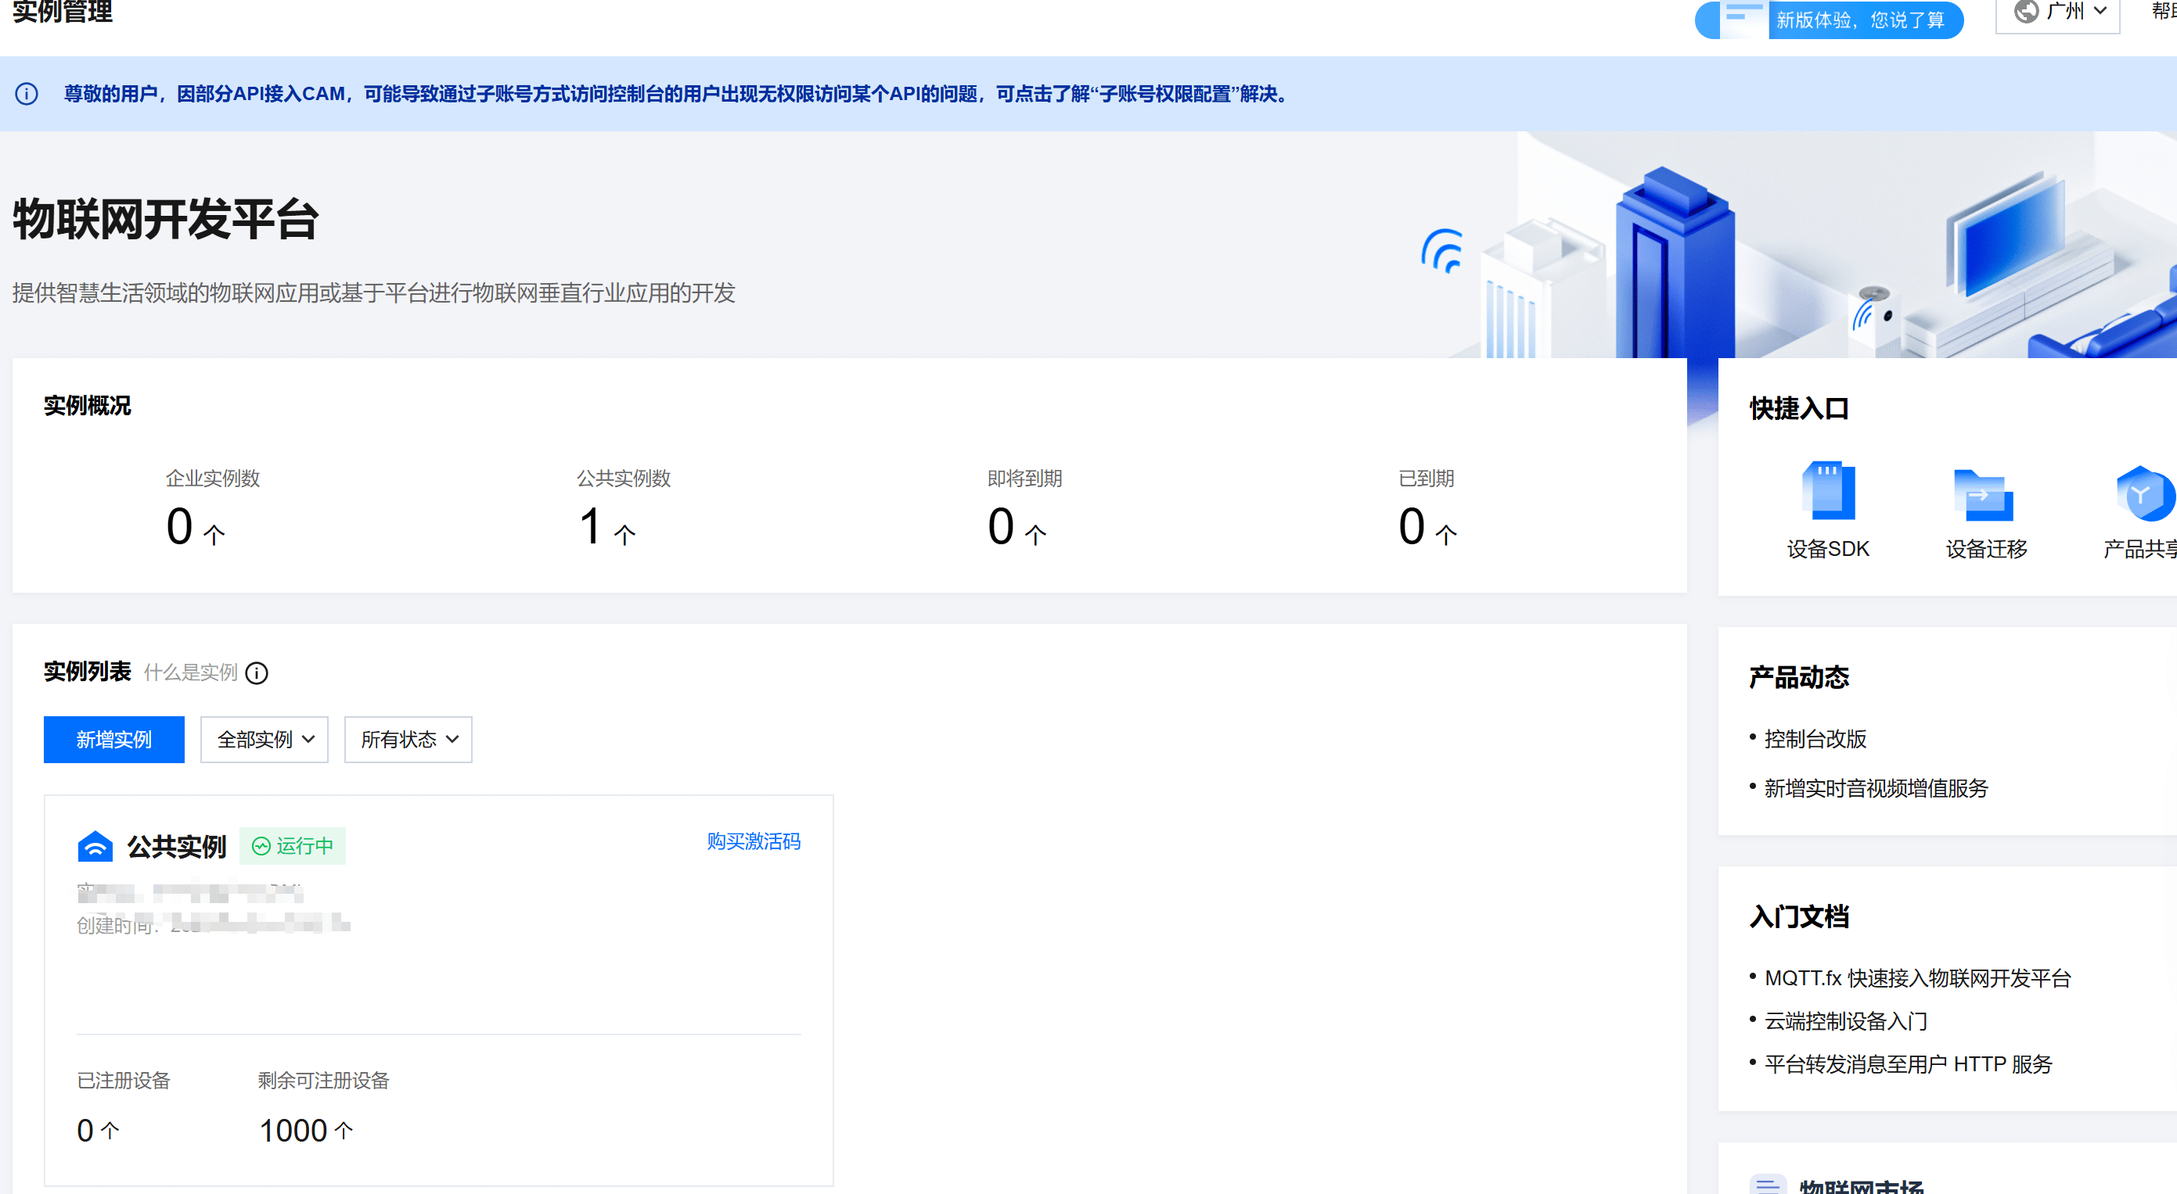Open the 云端控制设备入门 document link
2177x1194 pixels.
[x=1845, y=1021]
